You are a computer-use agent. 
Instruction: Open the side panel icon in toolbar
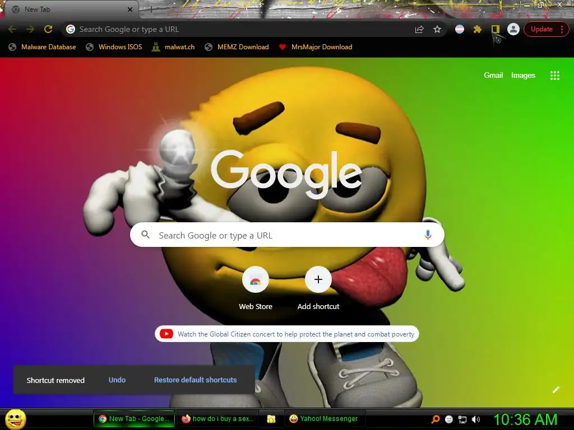tap(496, 29)
